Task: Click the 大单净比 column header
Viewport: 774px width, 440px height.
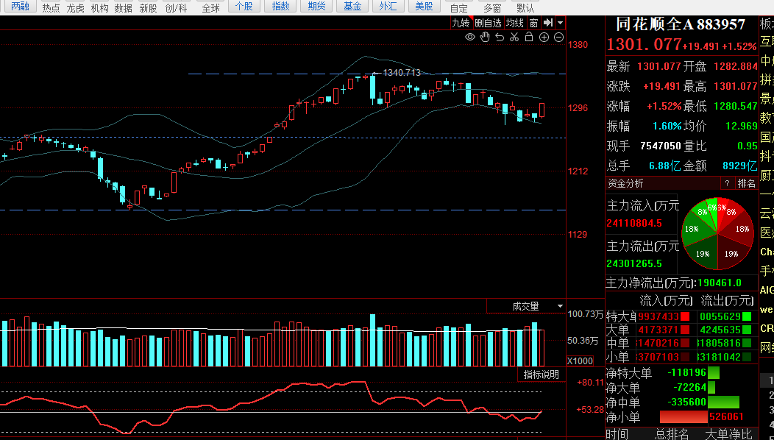Action: tap(728, 434)
